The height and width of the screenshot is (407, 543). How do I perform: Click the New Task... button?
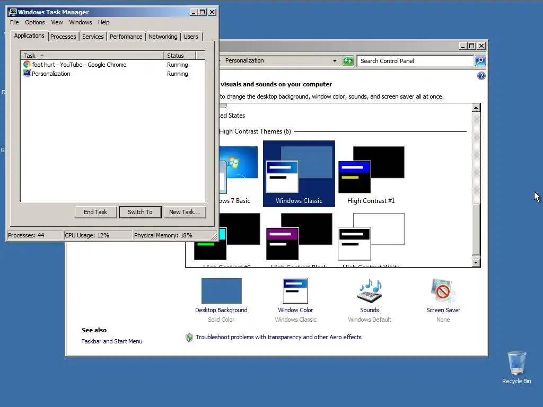click(x=185, y=212)
